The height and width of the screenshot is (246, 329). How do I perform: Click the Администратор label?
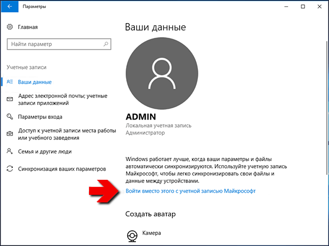145,133
